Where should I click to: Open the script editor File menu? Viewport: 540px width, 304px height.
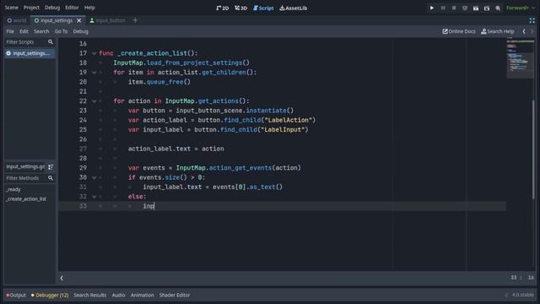[x=10, y=31]
